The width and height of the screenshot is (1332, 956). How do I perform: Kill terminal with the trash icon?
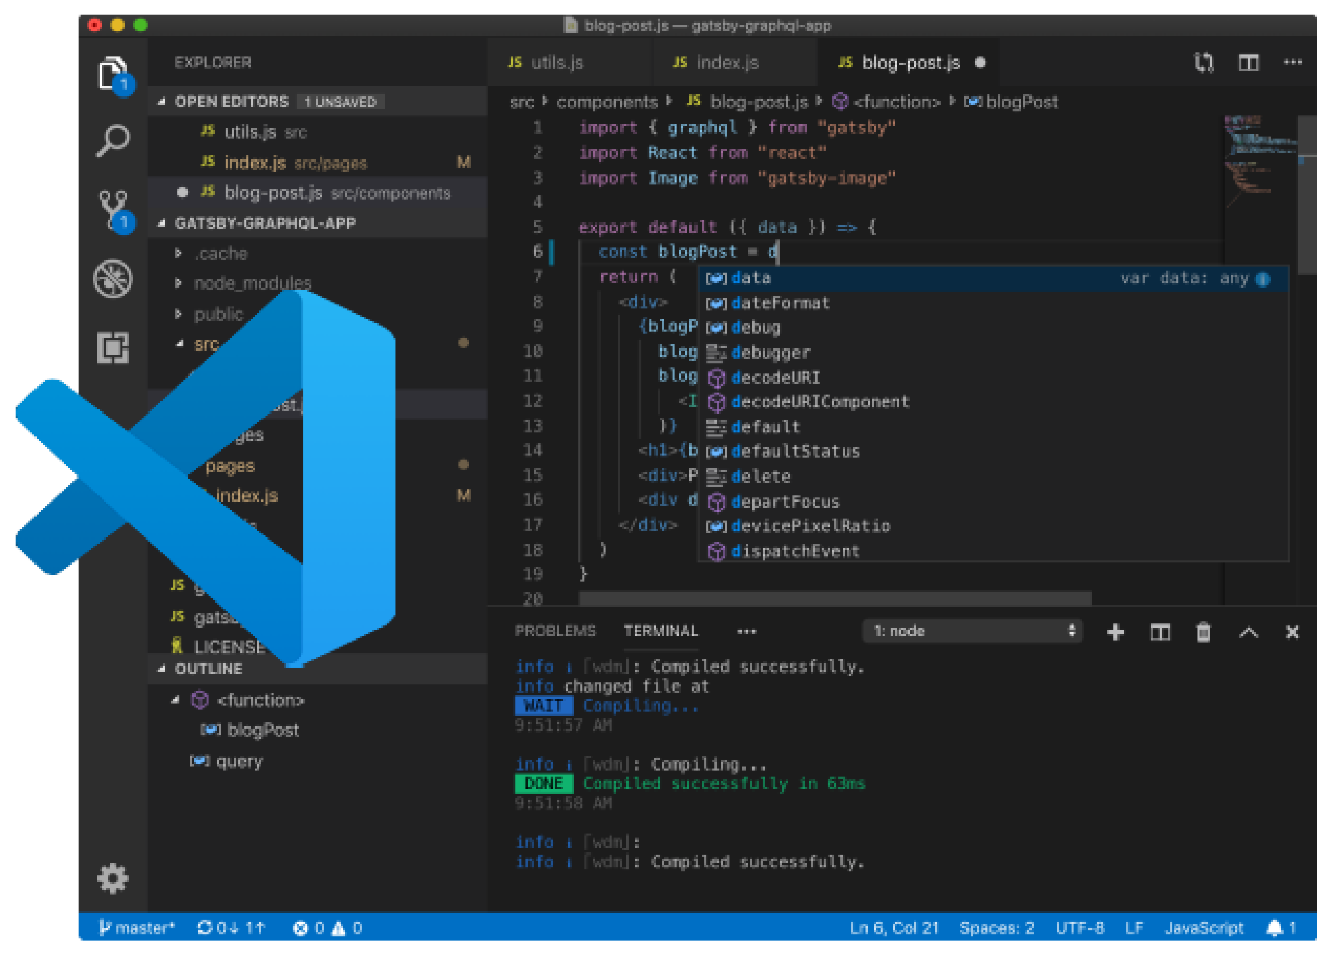[x=1203, y=631]
